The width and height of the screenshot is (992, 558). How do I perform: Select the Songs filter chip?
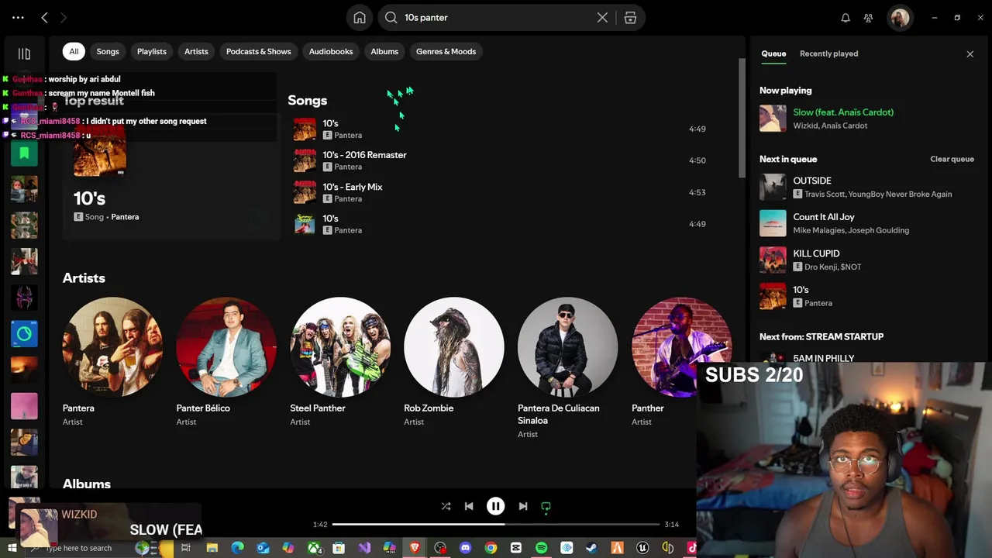point(108,51)
